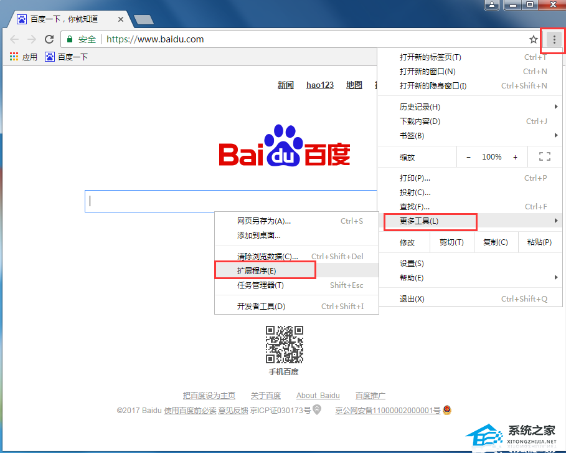The height and width of the screenshot is (453, 566).
Task: Click the hao123 link
Action: coord(320,85)
